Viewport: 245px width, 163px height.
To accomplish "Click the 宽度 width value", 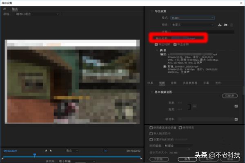I will [x=180, y=103].
